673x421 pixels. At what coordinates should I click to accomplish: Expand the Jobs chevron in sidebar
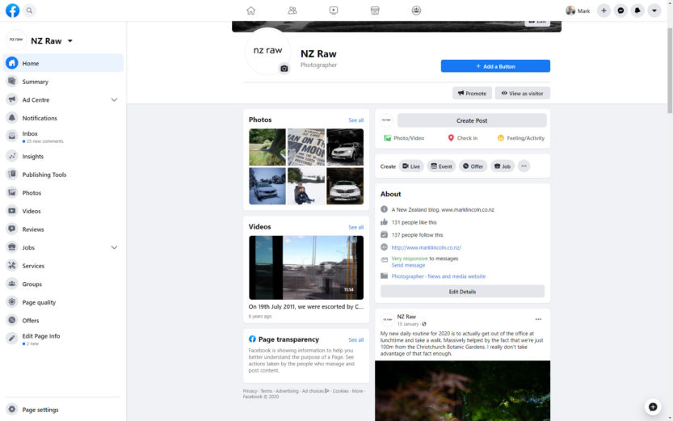click(114, 247)
